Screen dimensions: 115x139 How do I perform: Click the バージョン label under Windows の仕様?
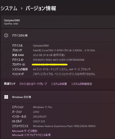click(x=17, y=112)
